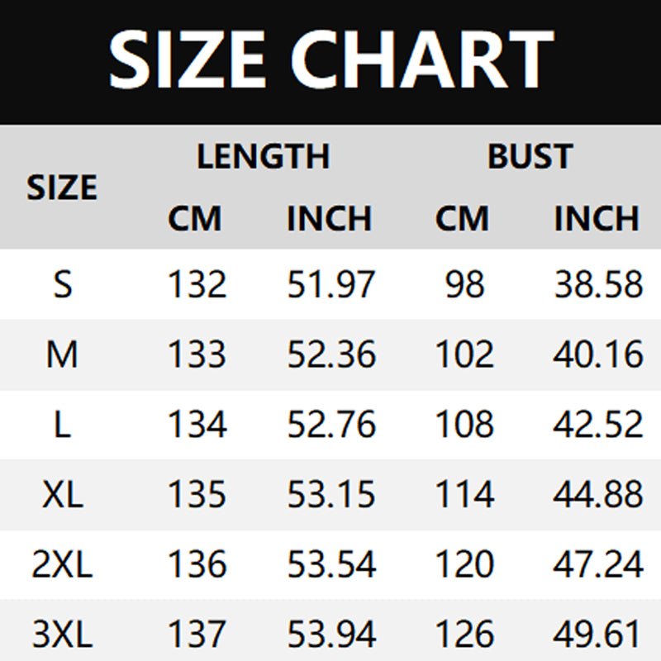Click the 108 bust value

(464, 425)
